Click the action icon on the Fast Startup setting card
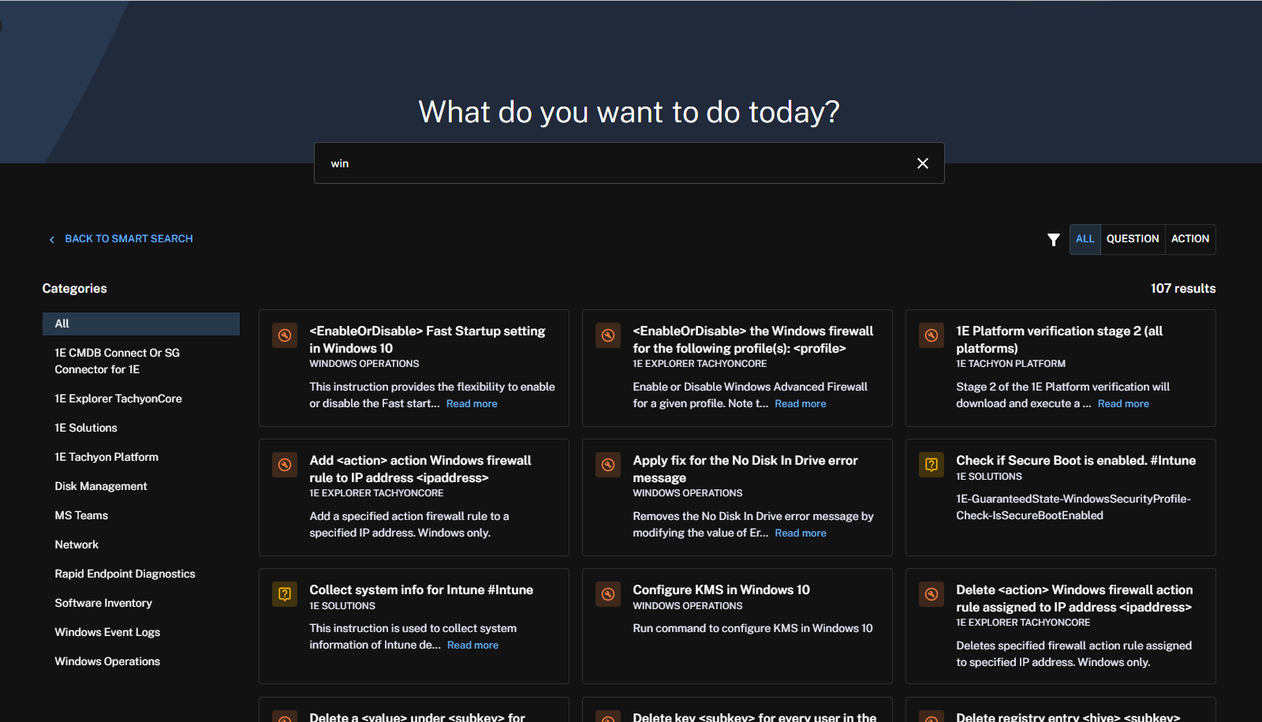This screenshot has height=722, width=1262. coord(285,335)
